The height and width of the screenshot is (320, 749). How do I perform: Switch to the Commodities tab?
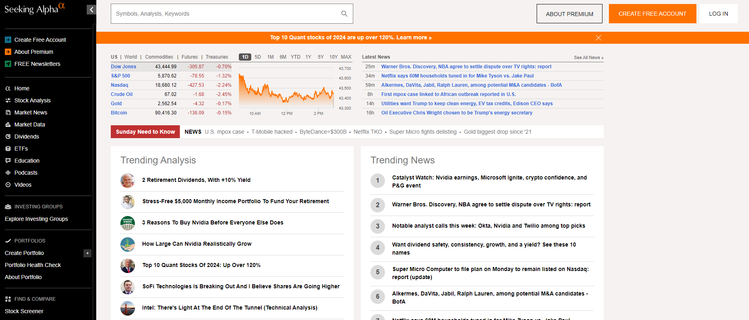pos(159,57)
